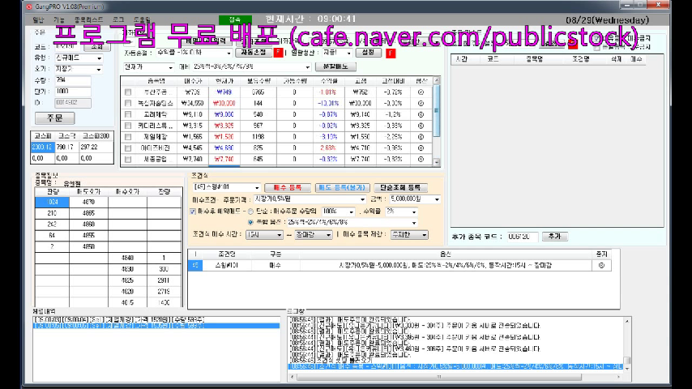Click the 조회 button next to the code field
Screen dimensions: 692x389
point(97,46)
